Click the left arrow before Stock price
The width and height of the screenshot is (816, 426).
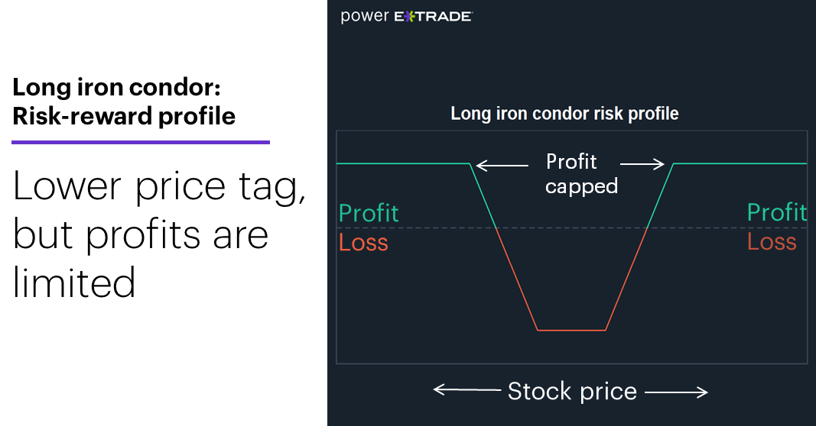(467, 389)
